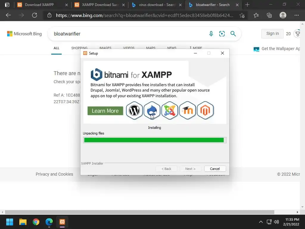The width and height of the screenshot is (305, 229).
Task: Open the volume control in the tray
Action: (276, 222)
